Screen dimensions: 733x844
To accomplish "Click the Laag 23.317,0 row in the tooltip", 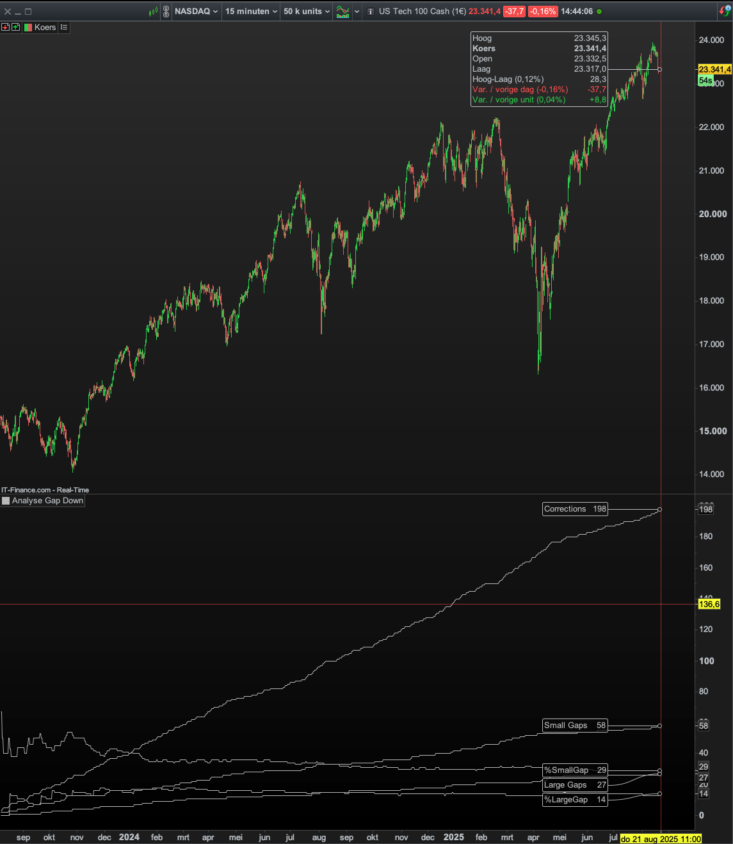I will (x=539, y=69).
